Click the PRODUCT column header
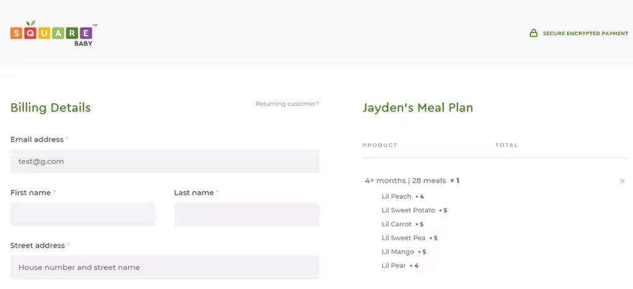 coord(380,145)
